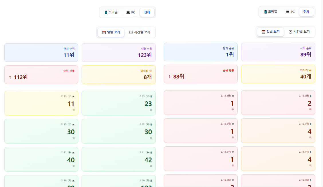Click the laptop icon on PC above the 89위 panel

coord(287,12)
